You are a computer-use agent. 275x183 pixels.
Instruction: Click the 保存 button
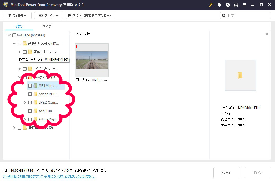click(258, 173)
